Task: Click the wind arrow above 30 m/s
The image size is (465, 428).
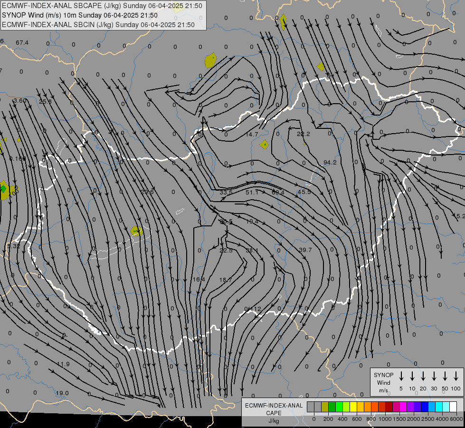Action: [x=434, y=376]
